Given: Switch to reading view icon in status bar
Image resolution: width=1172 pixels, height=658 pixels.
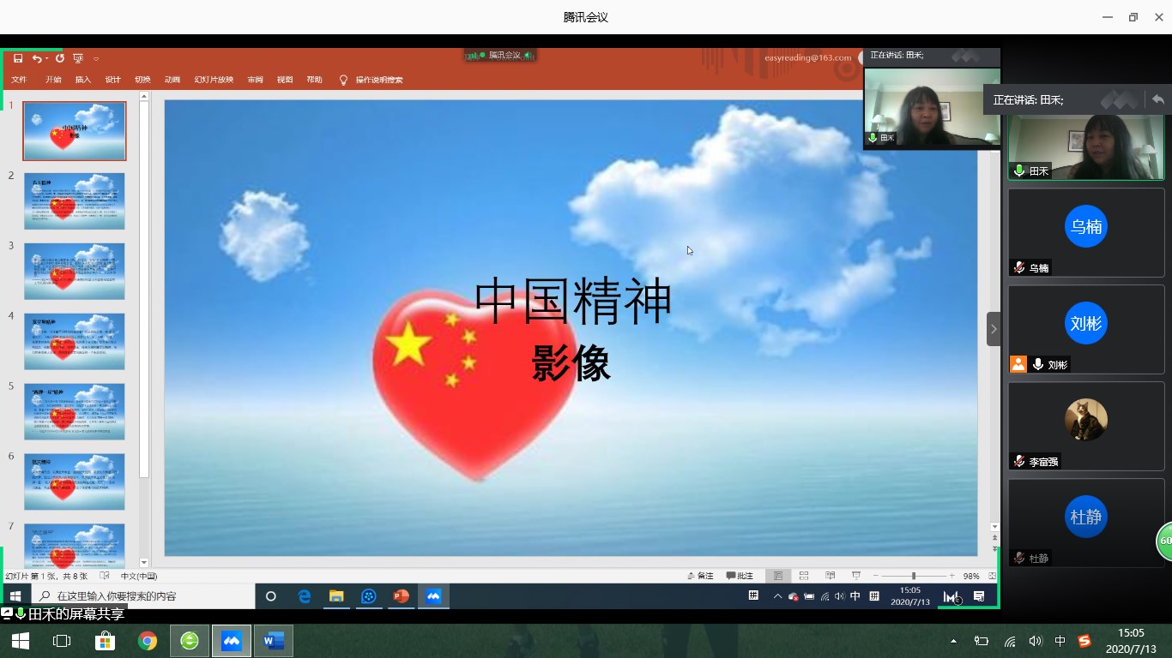Looking at the screenshot, I should (830, 576).
